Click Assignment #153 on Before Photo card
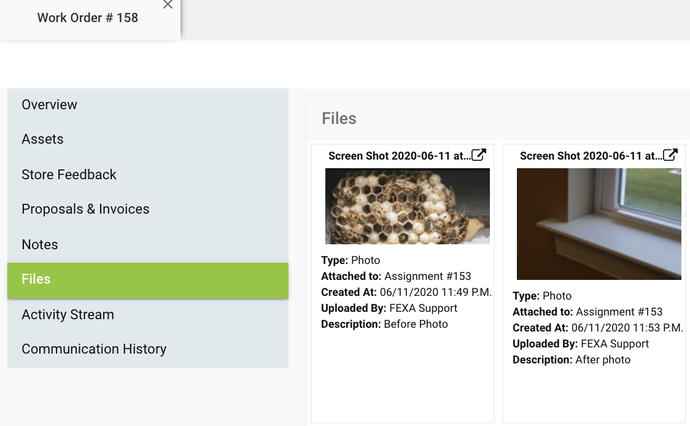This screenshot has width=690, height=426. [427, 276]
